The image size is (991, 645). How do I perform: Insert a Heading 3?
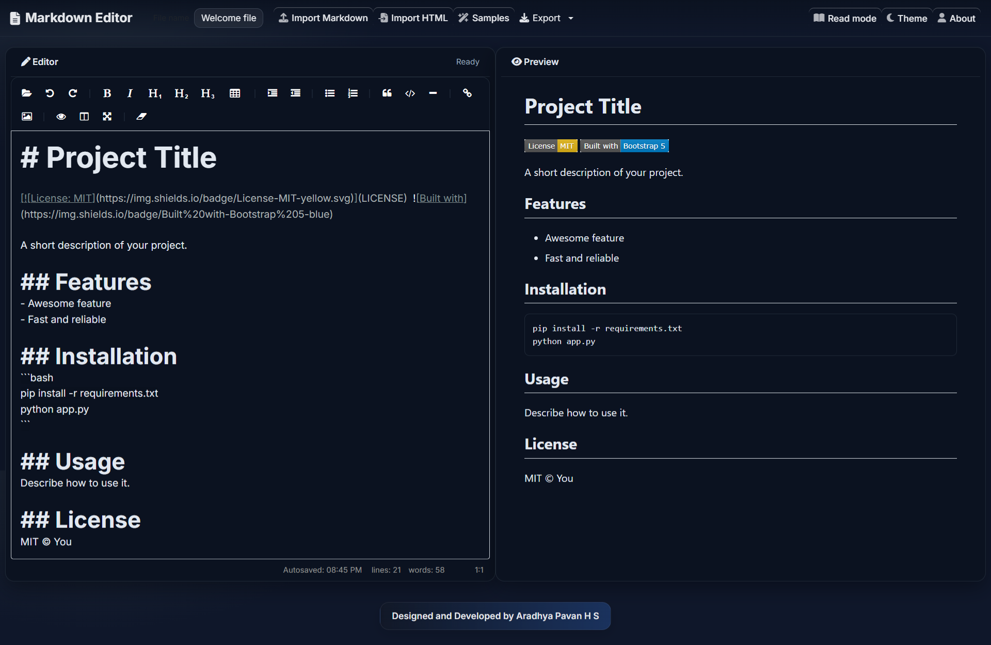point(207,93)
